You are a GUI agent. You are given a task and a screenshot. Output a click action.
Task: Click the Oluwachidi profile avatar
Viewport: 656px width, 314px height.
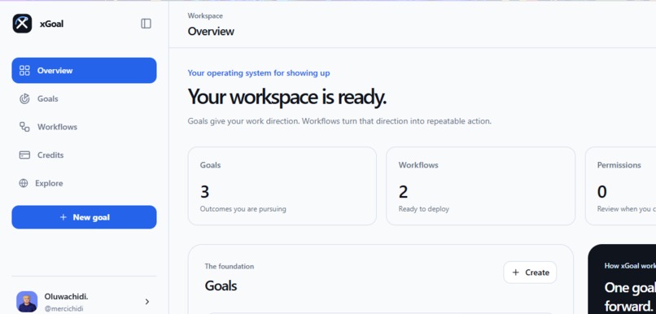pos(27,302)
